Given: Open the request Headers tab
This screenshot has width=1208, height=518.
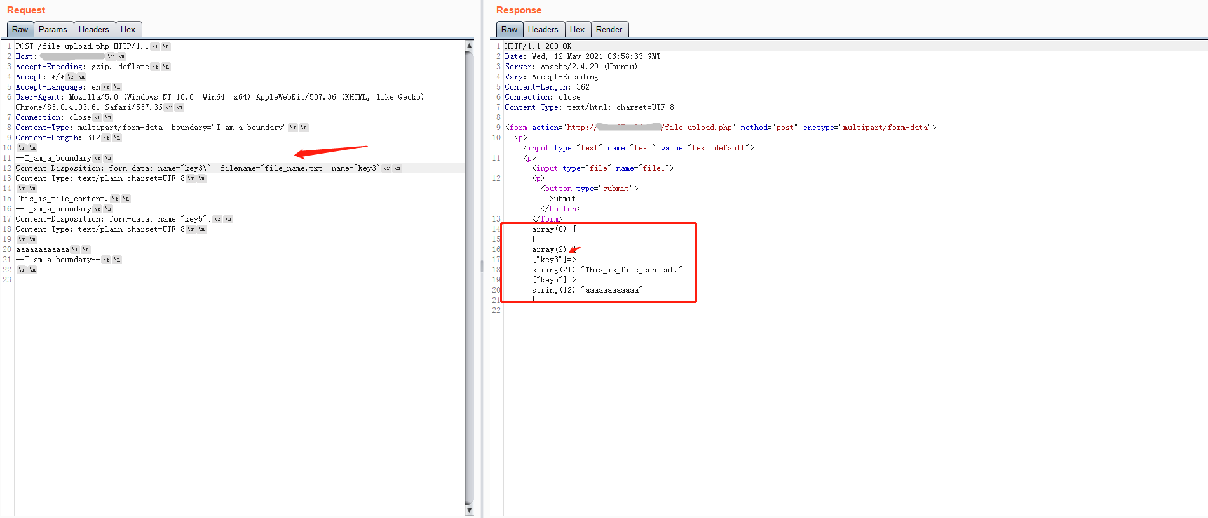Looking at the screenshot, I should [93, 29].
